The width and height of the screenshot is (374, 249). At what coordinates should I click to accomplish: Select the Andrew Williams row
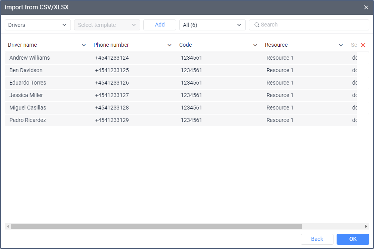tap(30, 58)
